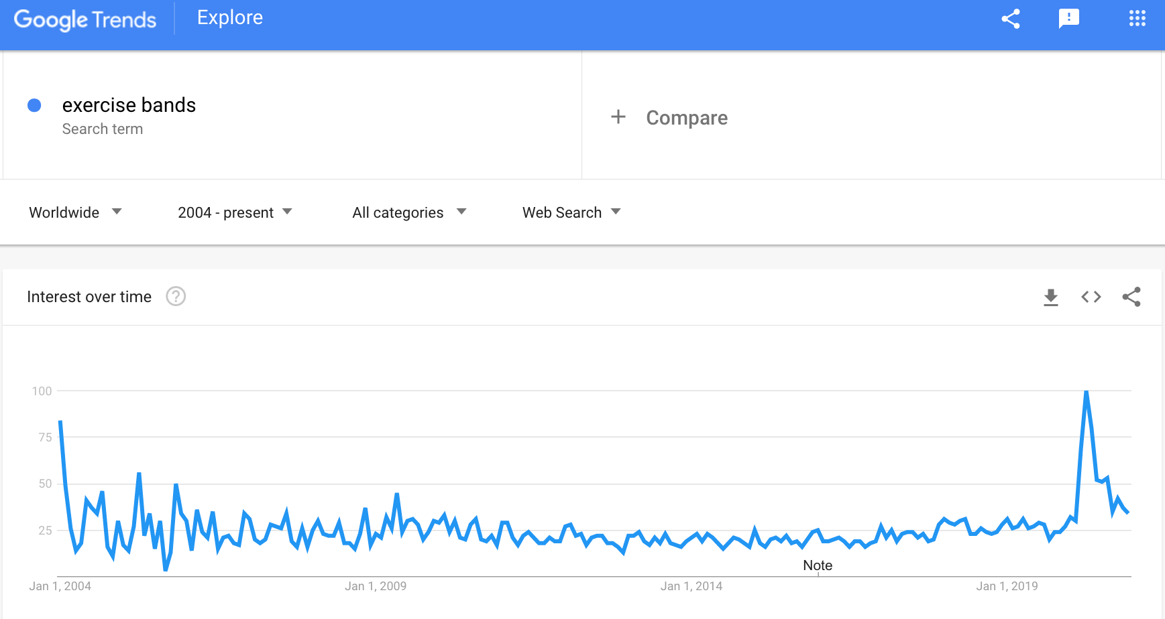Click the Note marker on the chart
The height and width of the screenshot is (619, 1165).
pos(818,565)
